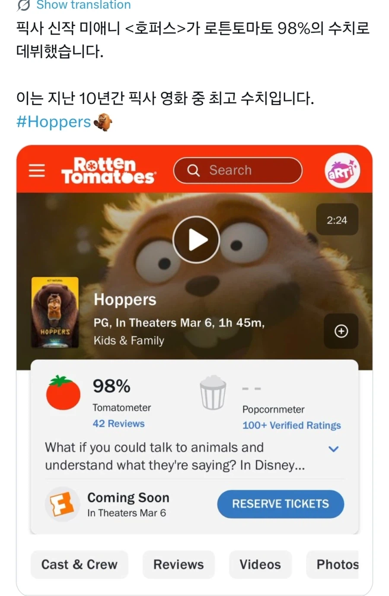Click the popcorn bucket Popcornmeter icon
Screen dimensions: 389x596
[213, 393]
